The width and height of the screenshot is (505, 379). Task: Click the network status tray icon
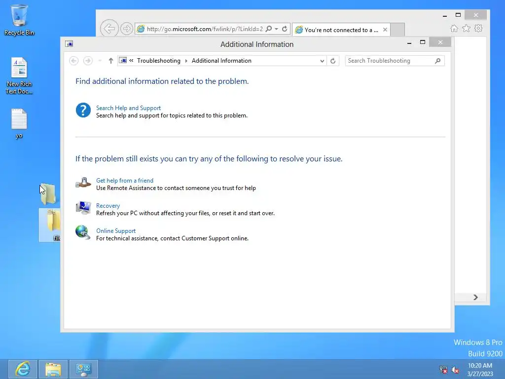click(443, 370)
